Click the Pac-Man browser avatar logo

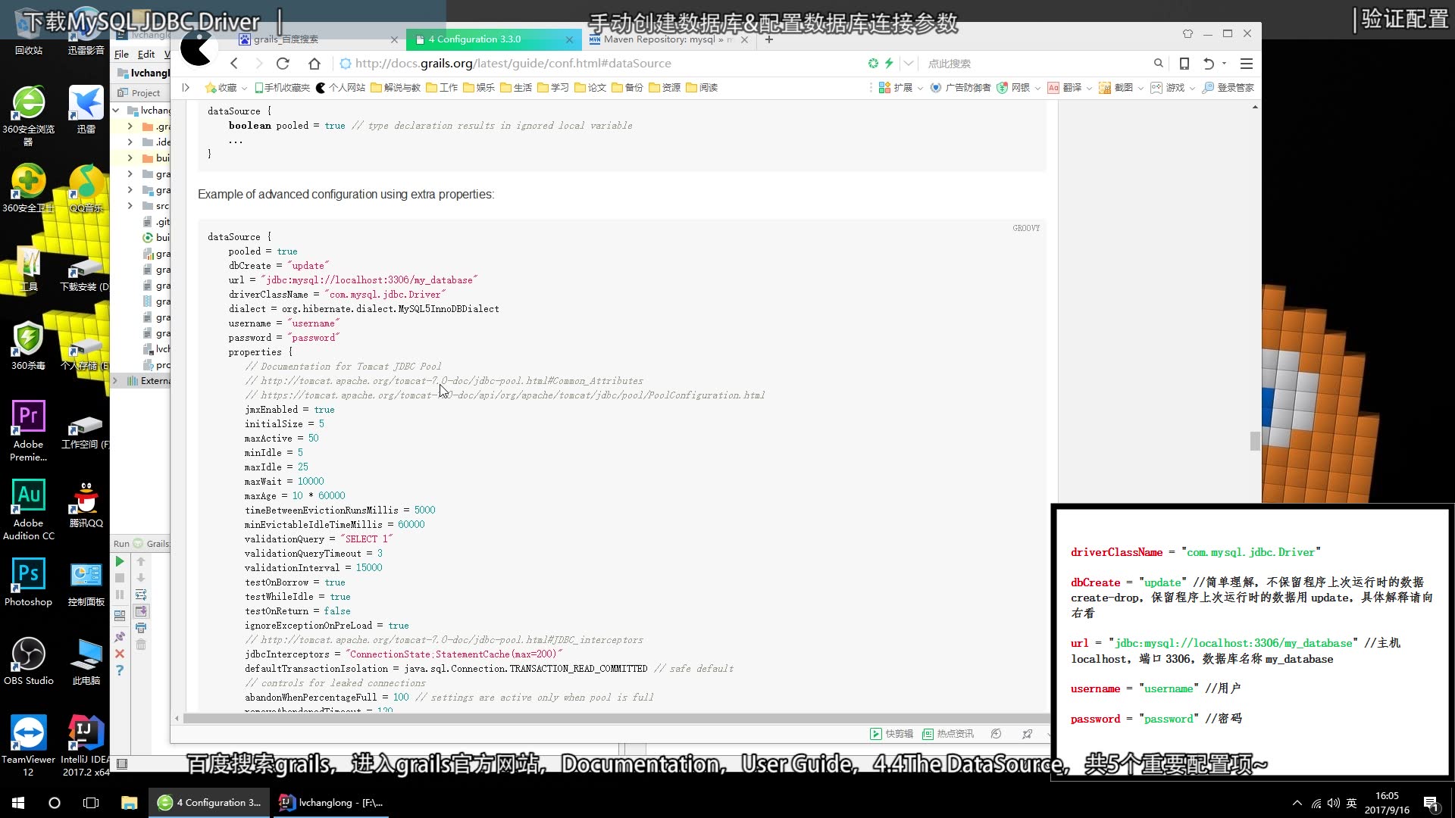click(198, 48)
